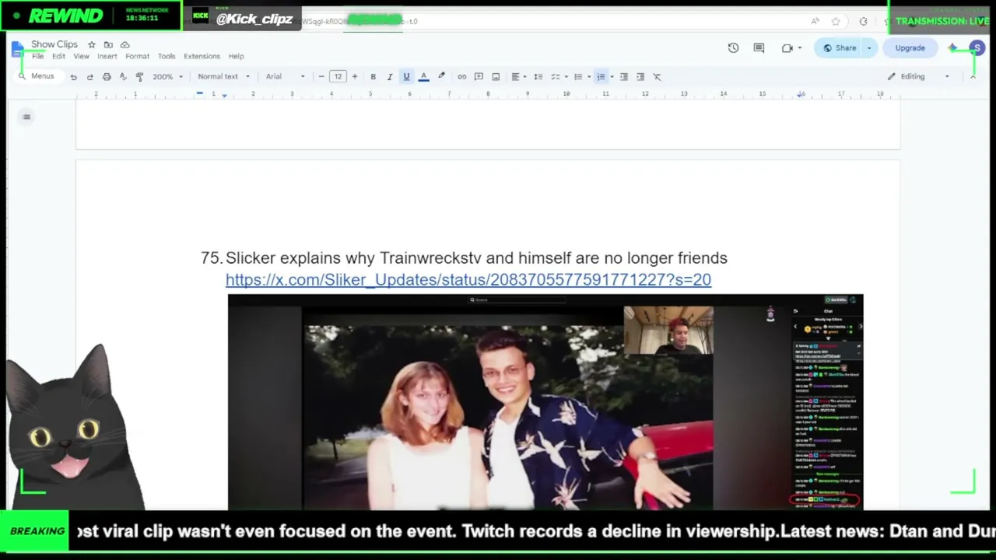Image resolution: width=996 pixels, height=560 pixels.
Task: Activate the paint format tool
Action: (139, 77)
